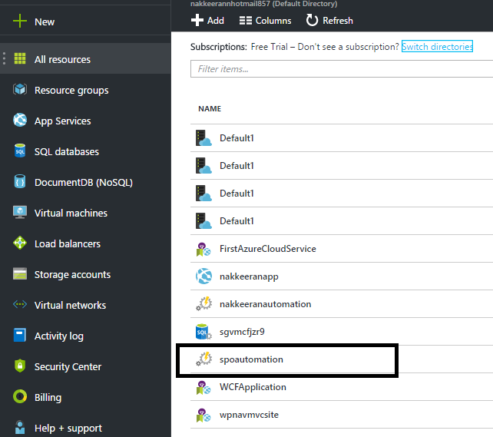Screen dimensions: 493x437
Task: Click the Load balancers diamond icon
Action: coord(20,243)
